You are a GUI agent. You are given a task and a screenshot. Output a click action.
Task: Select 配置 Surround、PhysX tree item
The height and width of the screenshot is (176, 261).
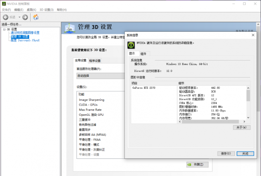25,40
